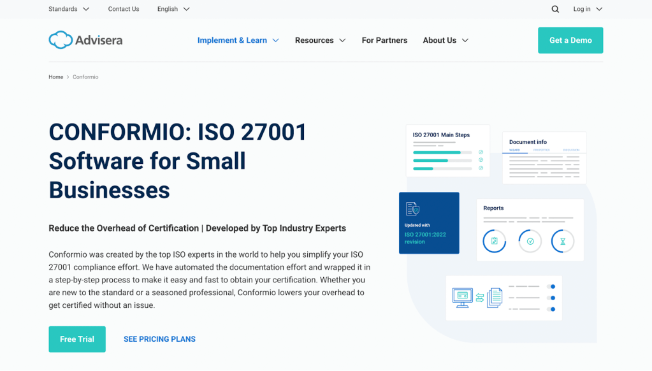The width and height of the screenshot is (652, 371).
Task: Expand the About Us menu
Action: 446,40
